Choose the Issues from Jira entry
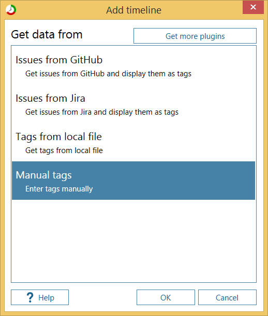Screen dimensions: 268x316 coord(133,104)
